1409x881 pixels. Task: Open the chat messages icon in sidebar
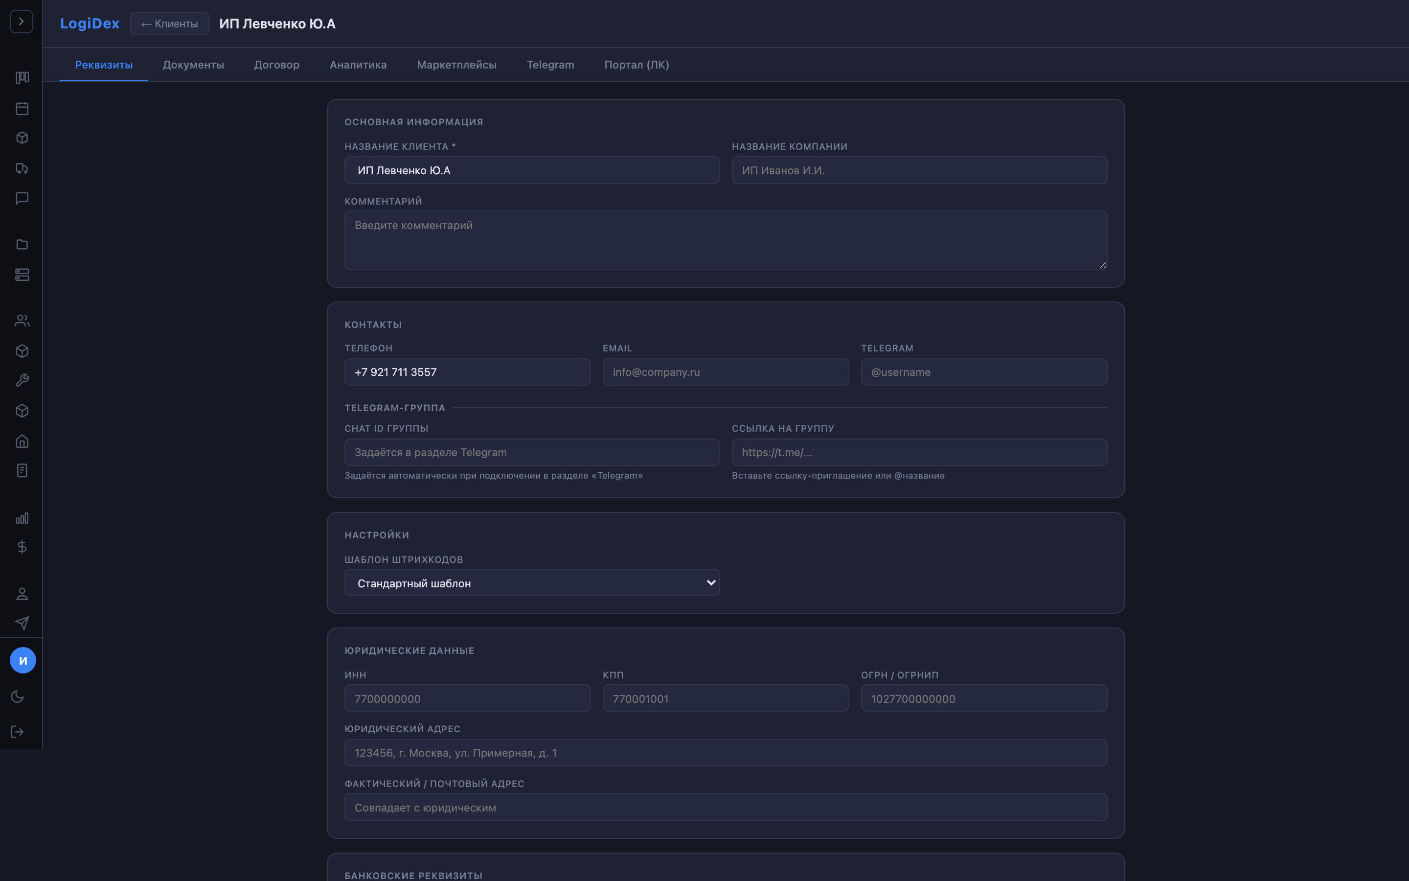(x=22, y=198)
